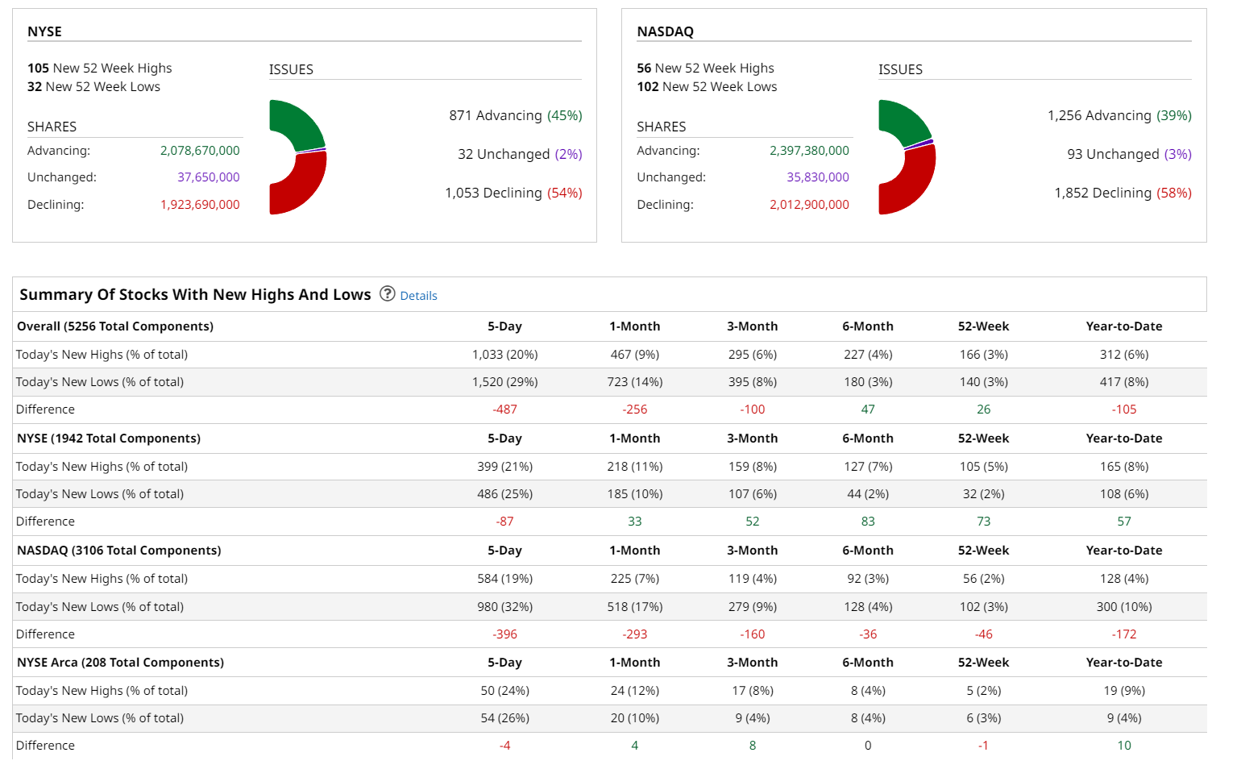
Task: Select Overall 5-Day difference -487
Action: pos(504,409)
